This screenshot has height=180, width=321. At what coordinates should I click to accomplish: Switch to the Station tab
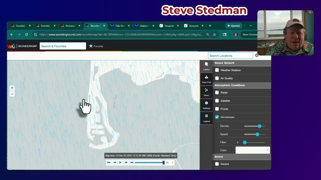[144, 26]
